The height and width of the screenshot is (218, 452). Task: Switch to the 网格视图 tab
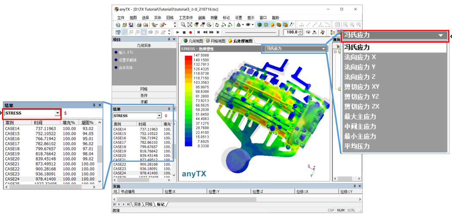pos(215,40)
